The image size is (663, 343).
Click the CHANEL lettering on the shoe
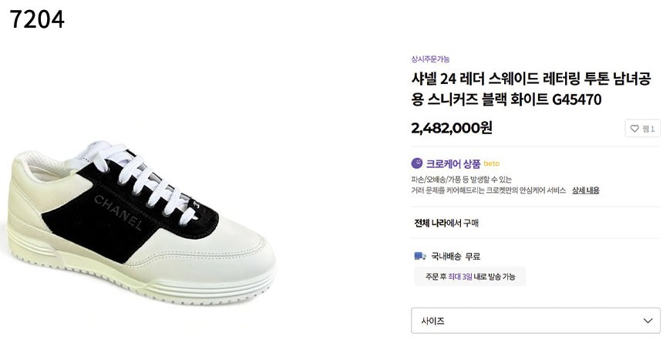click(x=118, y=212)
